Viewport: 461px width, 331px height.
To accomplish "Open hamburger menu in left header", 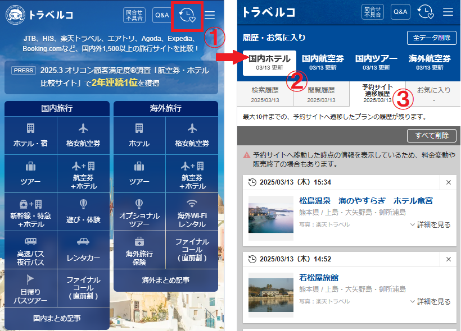I will pyautogui.click(x=210, y=15).
